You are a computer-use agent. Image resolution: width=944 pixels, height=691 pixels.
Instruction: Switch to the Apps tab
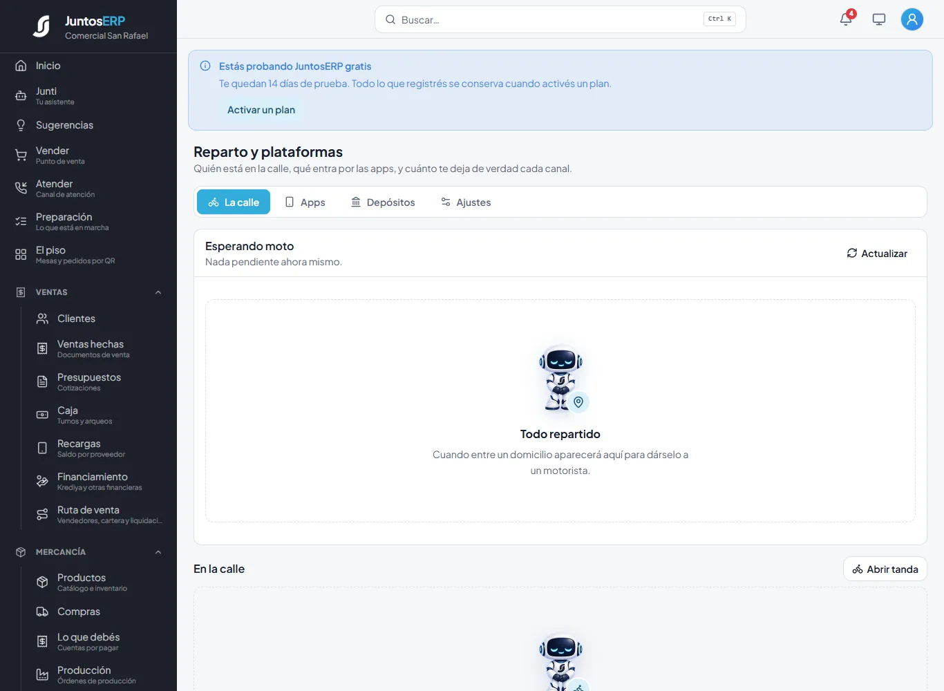click(x=305, y=202)
